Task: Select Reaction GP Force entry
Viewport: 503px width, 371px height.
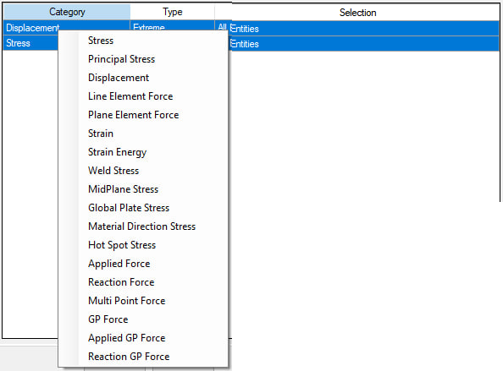Action: point(143,357)
